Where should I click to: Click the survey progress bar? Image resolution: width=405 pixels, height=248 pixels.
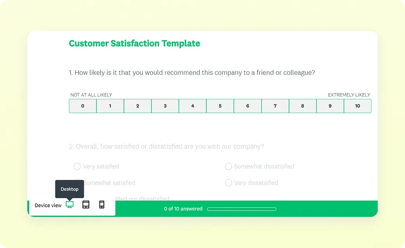pyautogui.click(x=241, y=209)
